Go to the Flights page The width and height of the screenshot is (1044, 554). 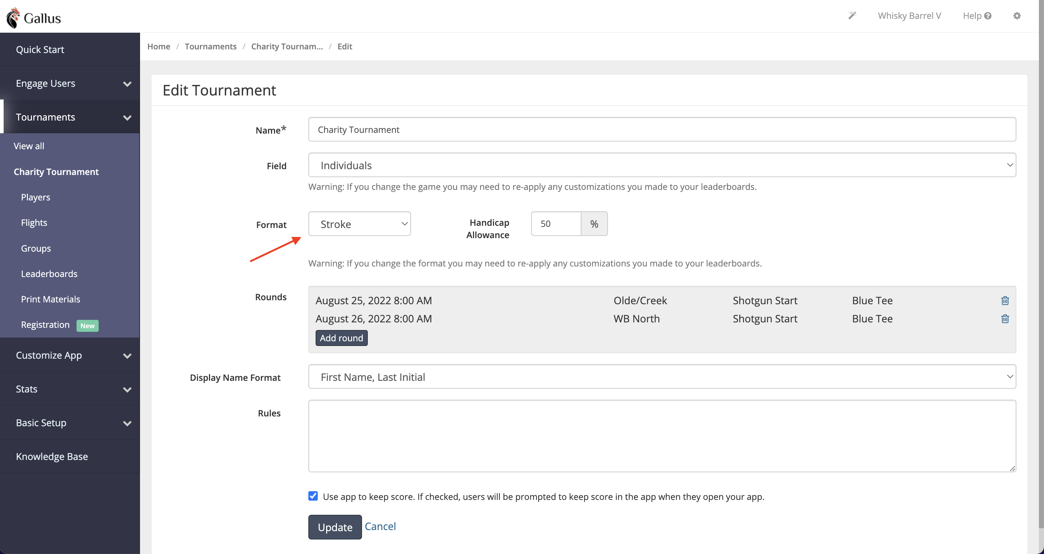click(x=34, y=223)
